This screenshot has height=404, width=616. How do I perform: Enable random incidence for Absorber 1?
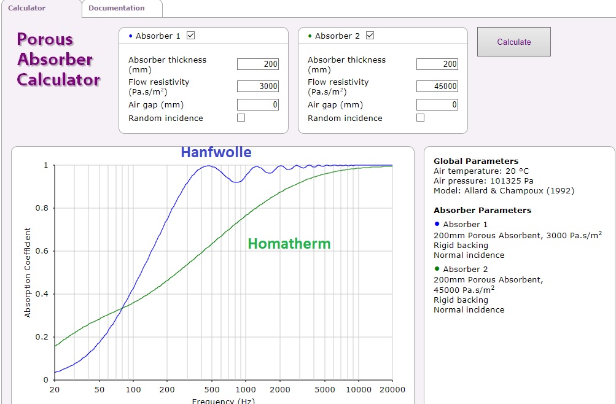(241, 117)
